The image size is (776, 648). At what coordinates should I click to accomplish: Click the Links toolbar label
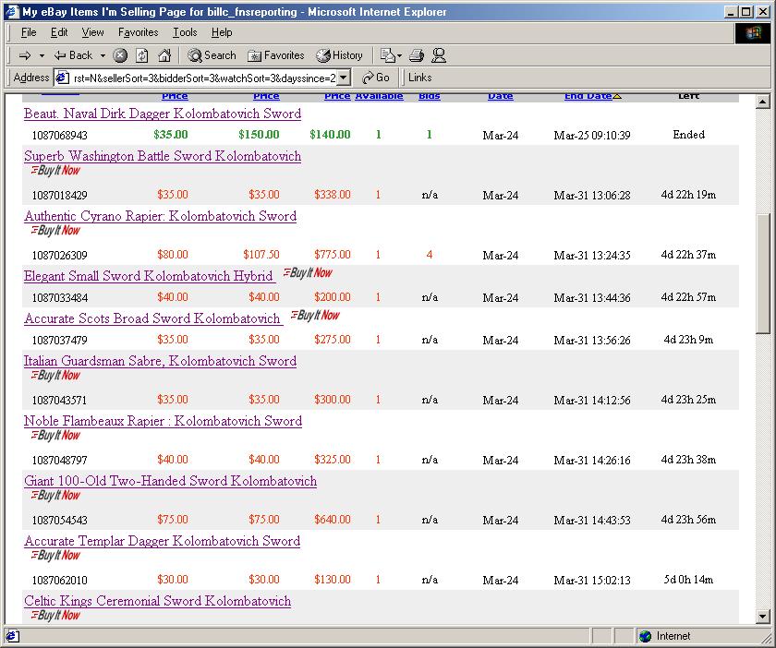(419, 78)
